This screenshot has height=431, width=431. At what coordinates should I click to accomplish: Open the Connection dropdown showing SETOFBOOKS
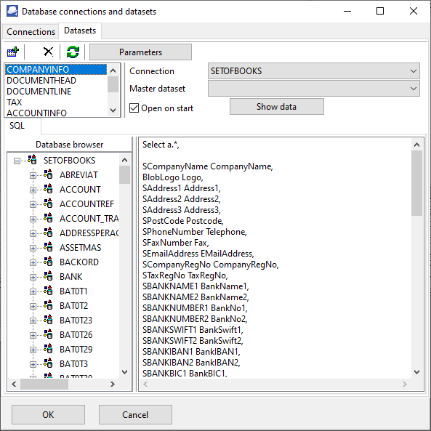pyautogui.click(x=314, y=71)
